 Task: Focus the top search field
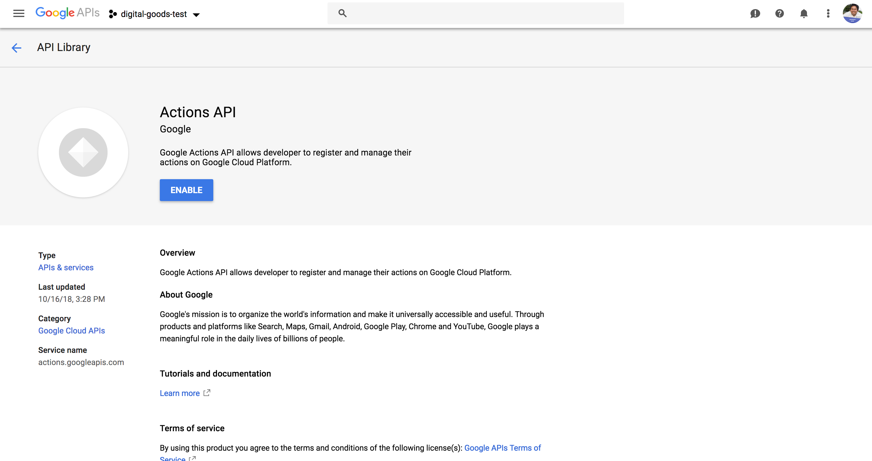(x=475, y=13)
